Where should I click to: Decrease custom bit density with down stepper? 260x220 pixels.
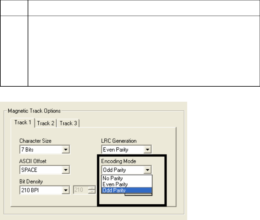pyautogui.click(x=92, y=192)
